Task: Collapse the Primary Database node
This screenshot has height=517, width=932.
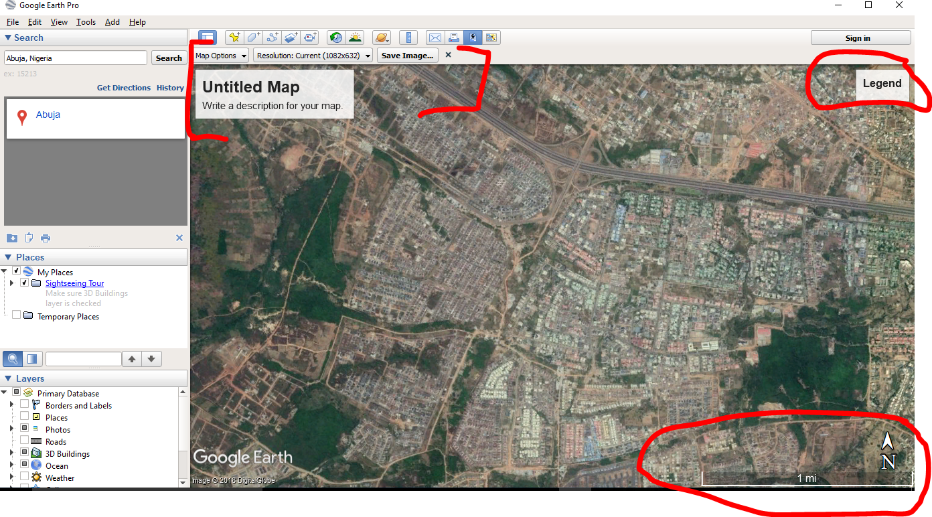Action: tap(4, 393)
